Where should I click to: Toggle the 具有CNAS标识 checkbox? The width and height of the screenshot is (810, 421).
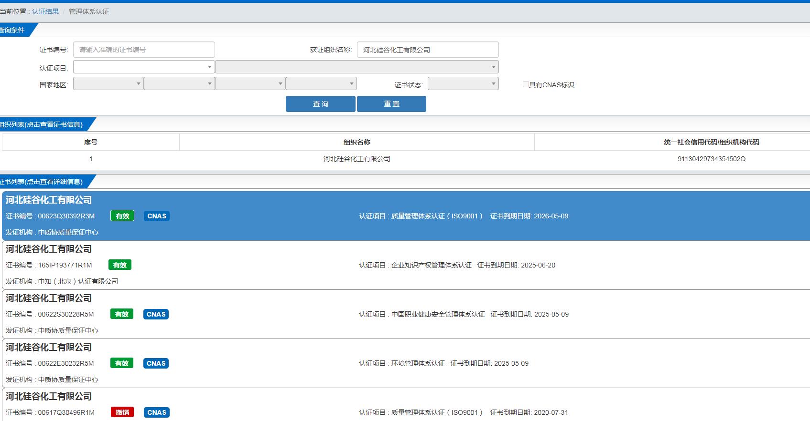(526, 84)
